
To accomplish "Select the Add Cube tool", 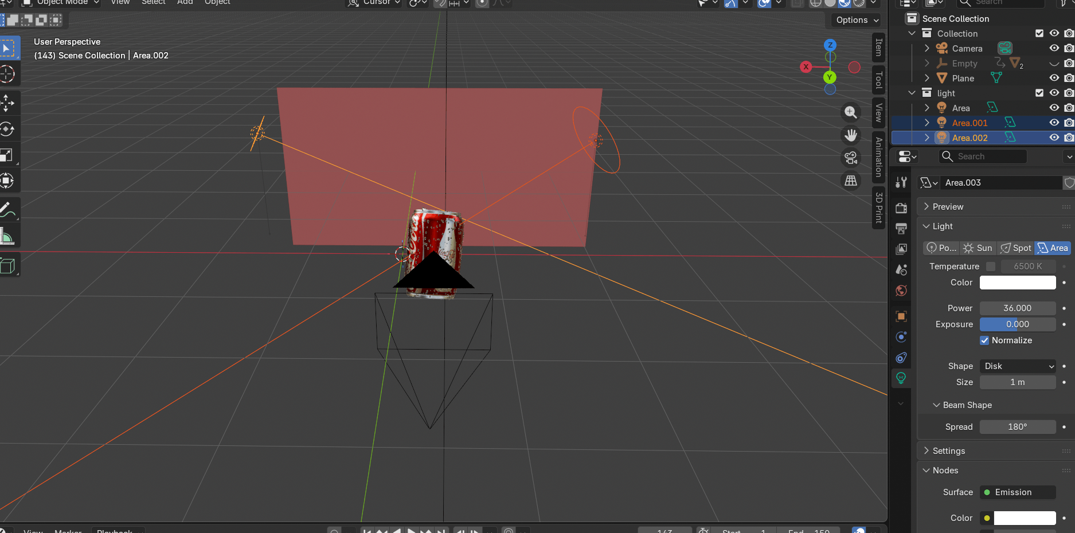I will [x=7, y=265].
